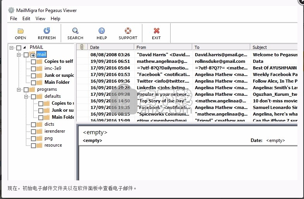Select the mail folder in tree

click(41, 54)
